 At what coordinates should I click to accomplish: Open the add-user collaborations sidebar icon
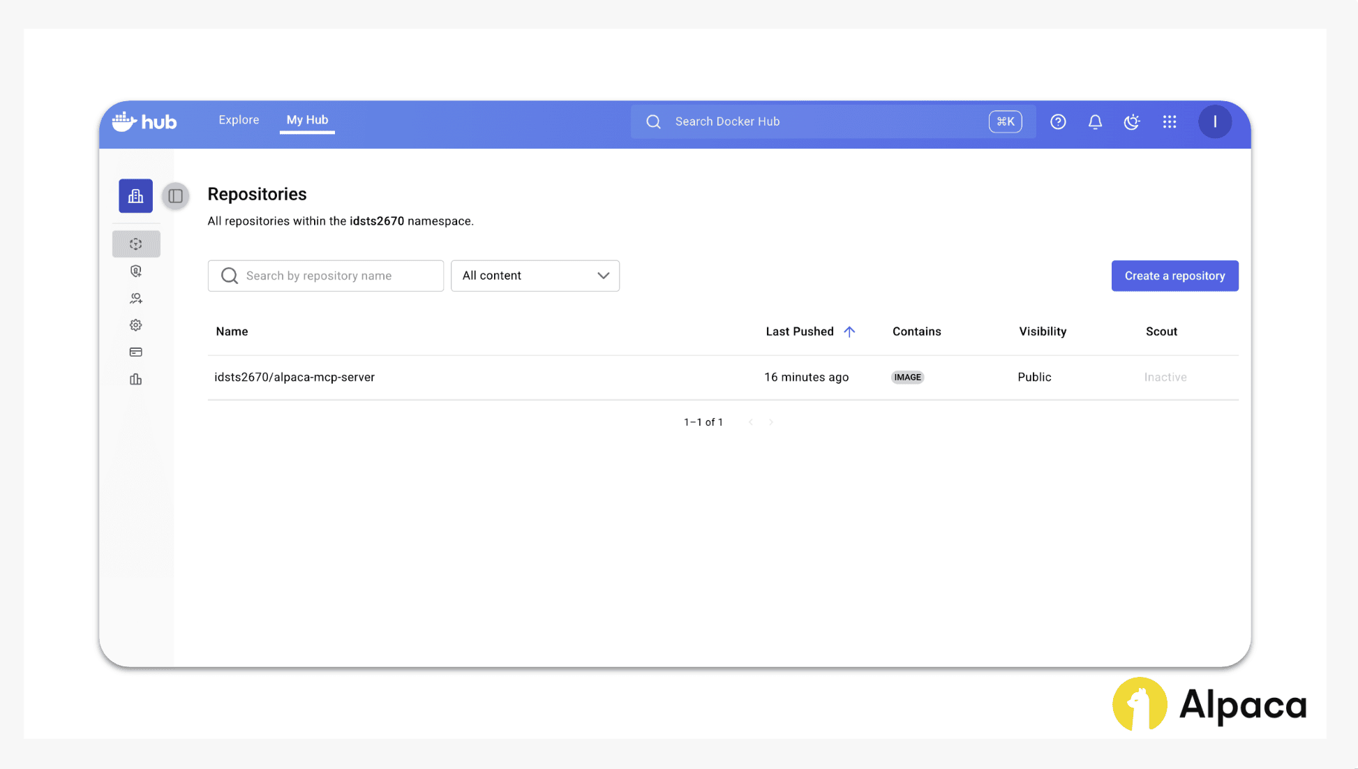click(x=136, y=298)
